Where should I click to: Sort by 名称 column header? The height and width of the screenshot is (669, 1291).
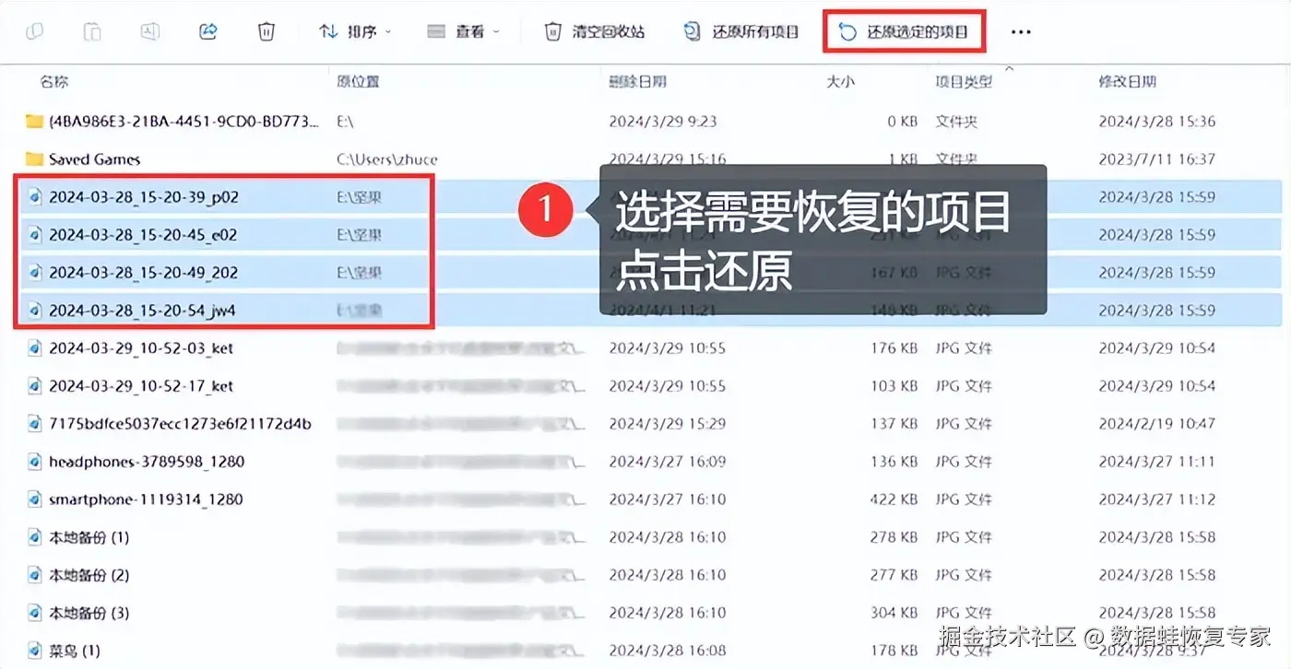[x=53, y=81]
